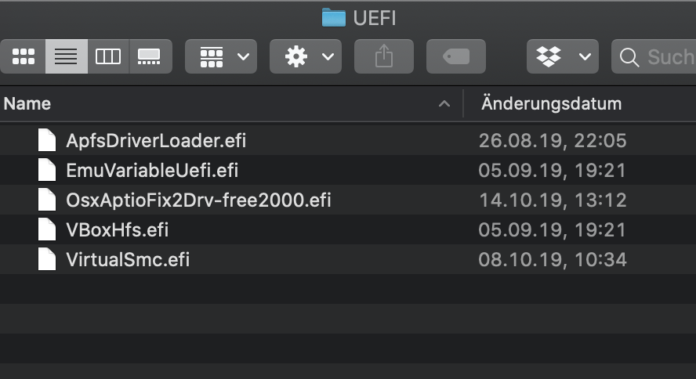This screenshot has width=696, height=379.
Task: Select the VirtualSmc.efi file icon
Action: click(48, 259)
